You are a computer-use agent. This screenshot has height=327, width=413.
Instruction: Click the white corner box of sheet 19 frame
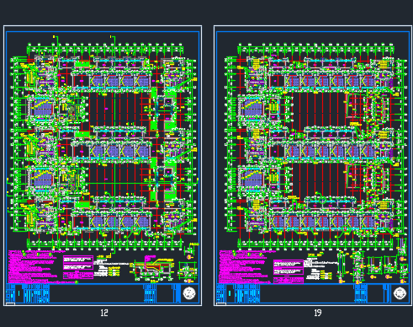[x=220, y=304]
